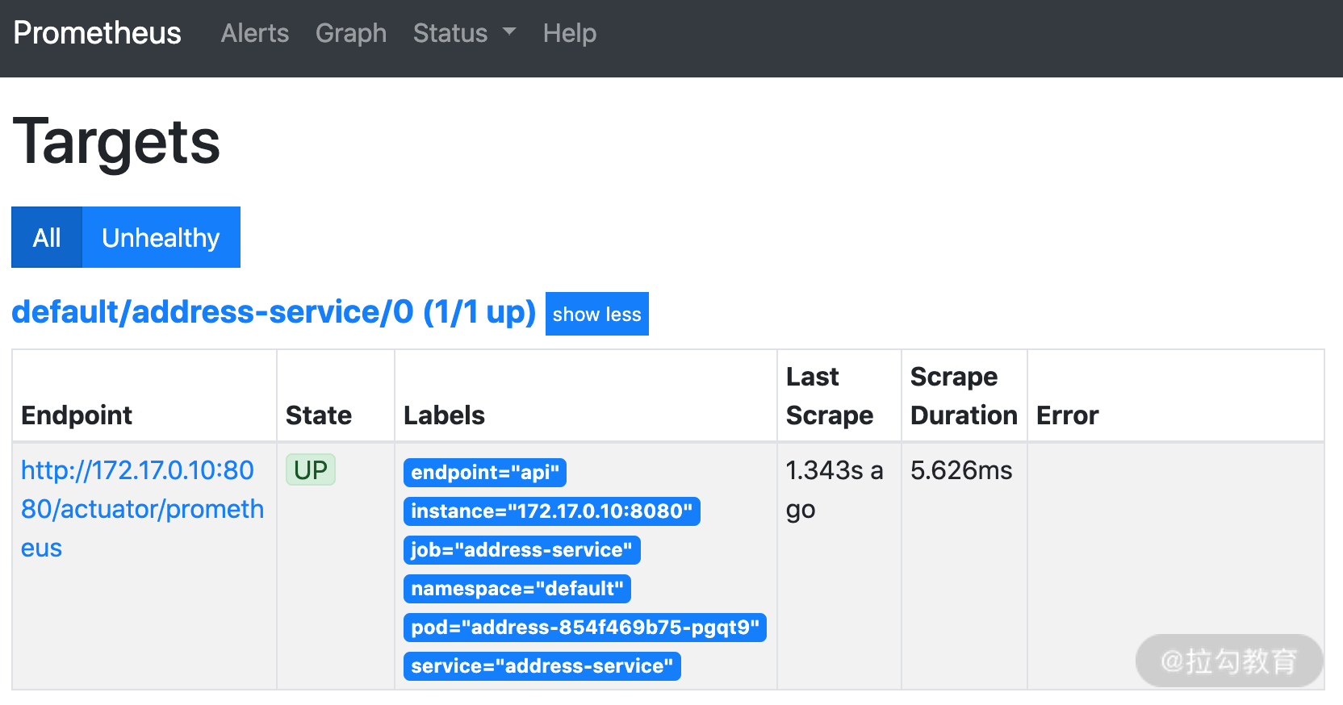Select the job="address-service" label
1343x705 pixels.
pyautogui.click(x=522, y=550)
